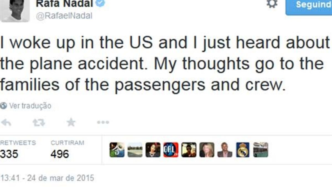Click the globe icon beside Ver tradução
Screen dimensions: 332x187
[x=4, y=106]
